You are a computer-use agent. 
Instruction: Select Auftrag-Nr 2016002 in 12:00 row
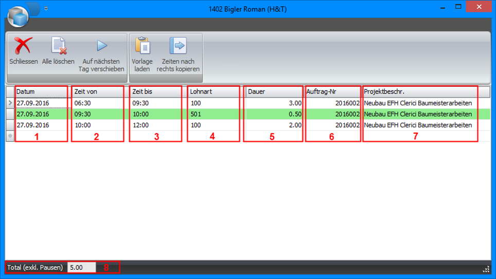pos(332,125)
